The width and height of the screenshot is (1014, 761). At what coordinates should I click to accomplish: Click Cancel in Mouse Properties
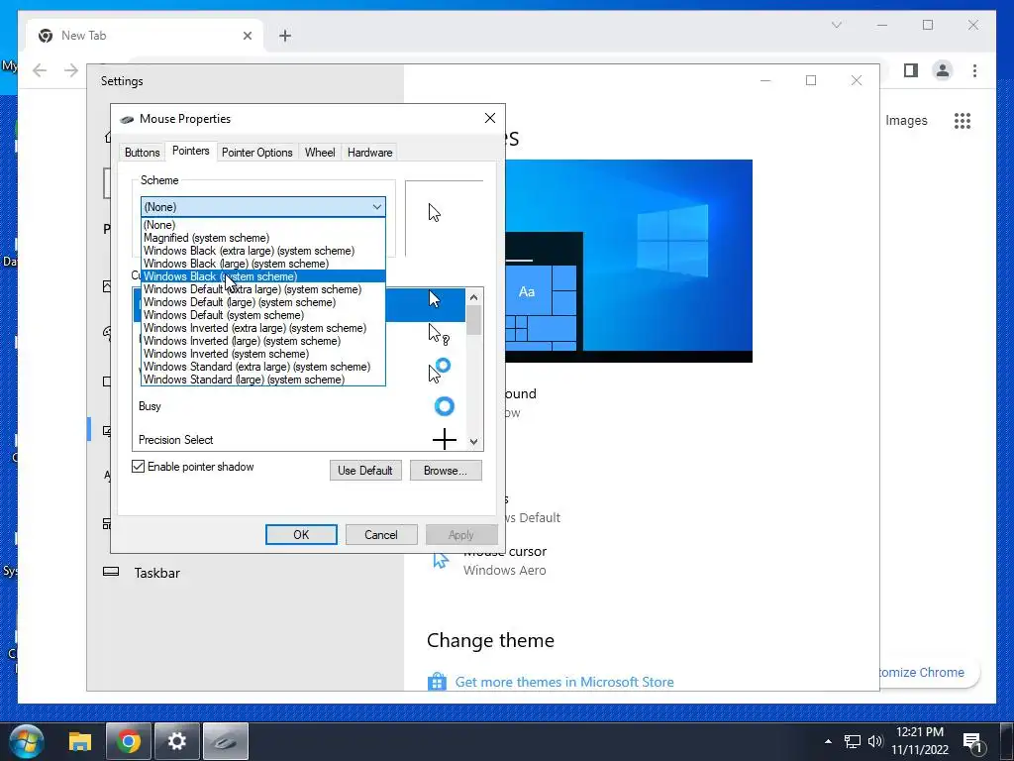click(x=381, y=534)
